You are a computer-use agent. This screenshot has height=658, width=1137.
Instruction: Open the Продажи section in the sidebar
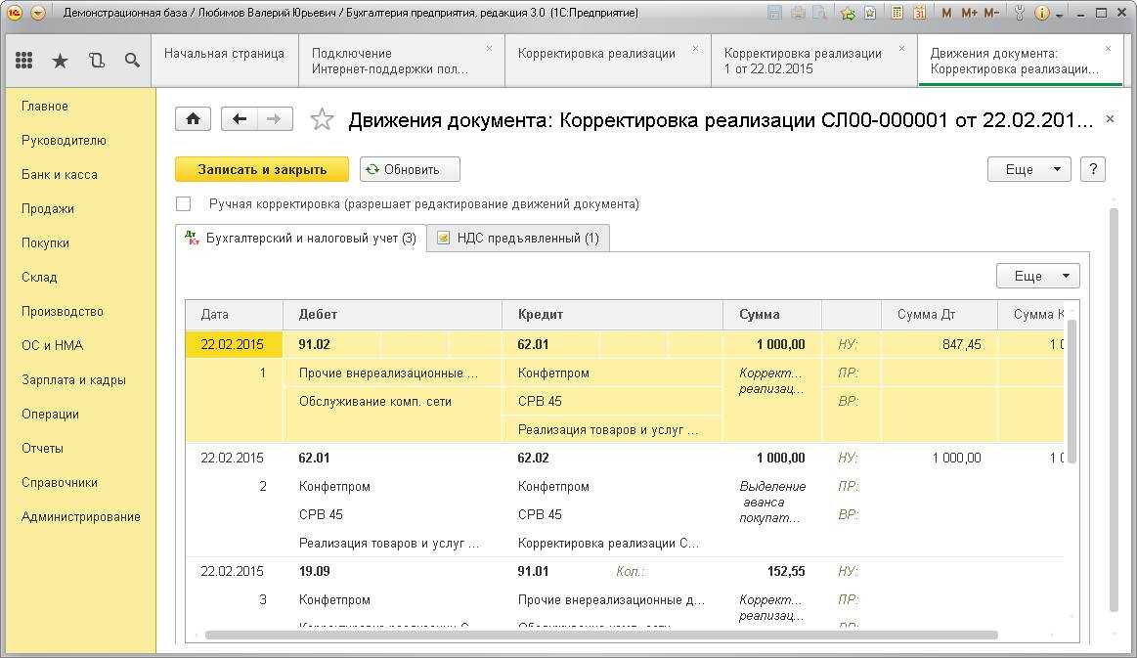click(48, 208)
